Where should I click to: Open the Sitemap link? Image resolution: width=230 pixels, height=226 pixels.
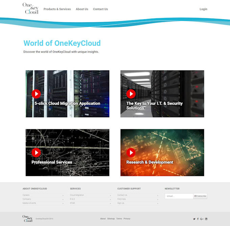click(x=111, y=219)
